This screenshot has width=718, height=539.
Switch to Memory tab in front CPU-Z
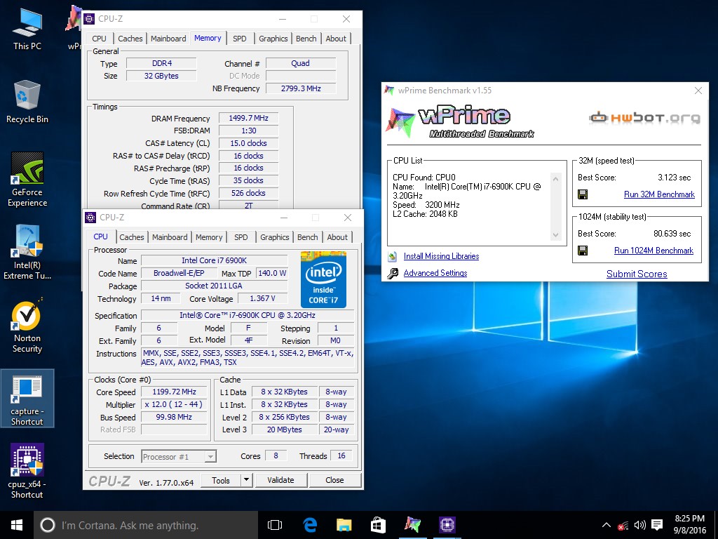pyautogui.click(x=209, y=237)
